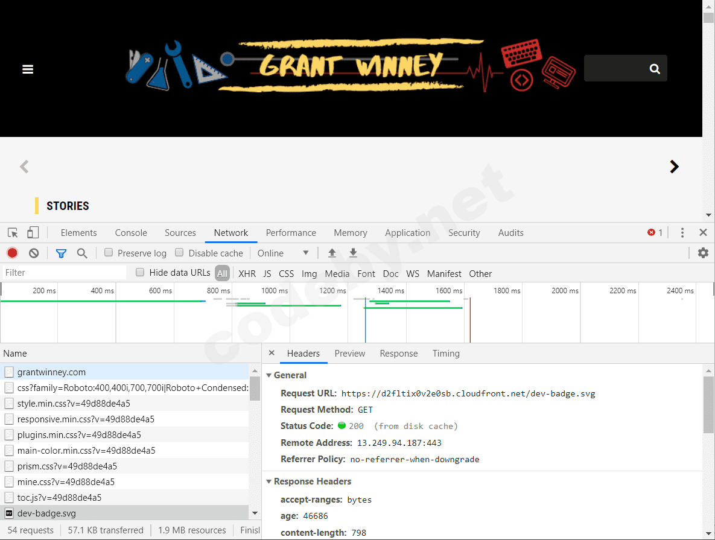
Task: Open the DevTools three-dot customization menu
Action: (682, 232)
